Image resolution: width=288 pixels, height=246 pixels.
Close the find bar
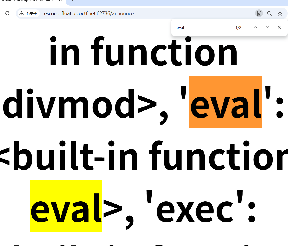(279, 27)
